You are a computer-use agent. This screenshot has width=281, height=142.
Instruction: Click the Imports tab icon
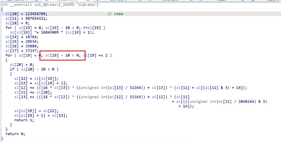[252, 1]
